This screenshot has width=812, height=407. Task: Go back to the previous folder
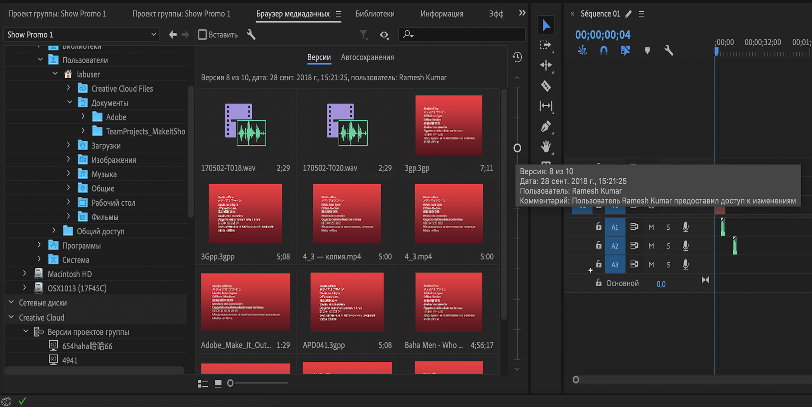coord(173,35)
